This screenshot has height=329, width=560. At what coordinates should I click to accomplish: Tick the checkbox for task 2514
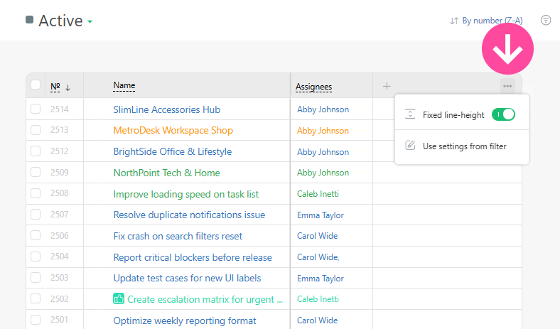[x=36, y=109]
